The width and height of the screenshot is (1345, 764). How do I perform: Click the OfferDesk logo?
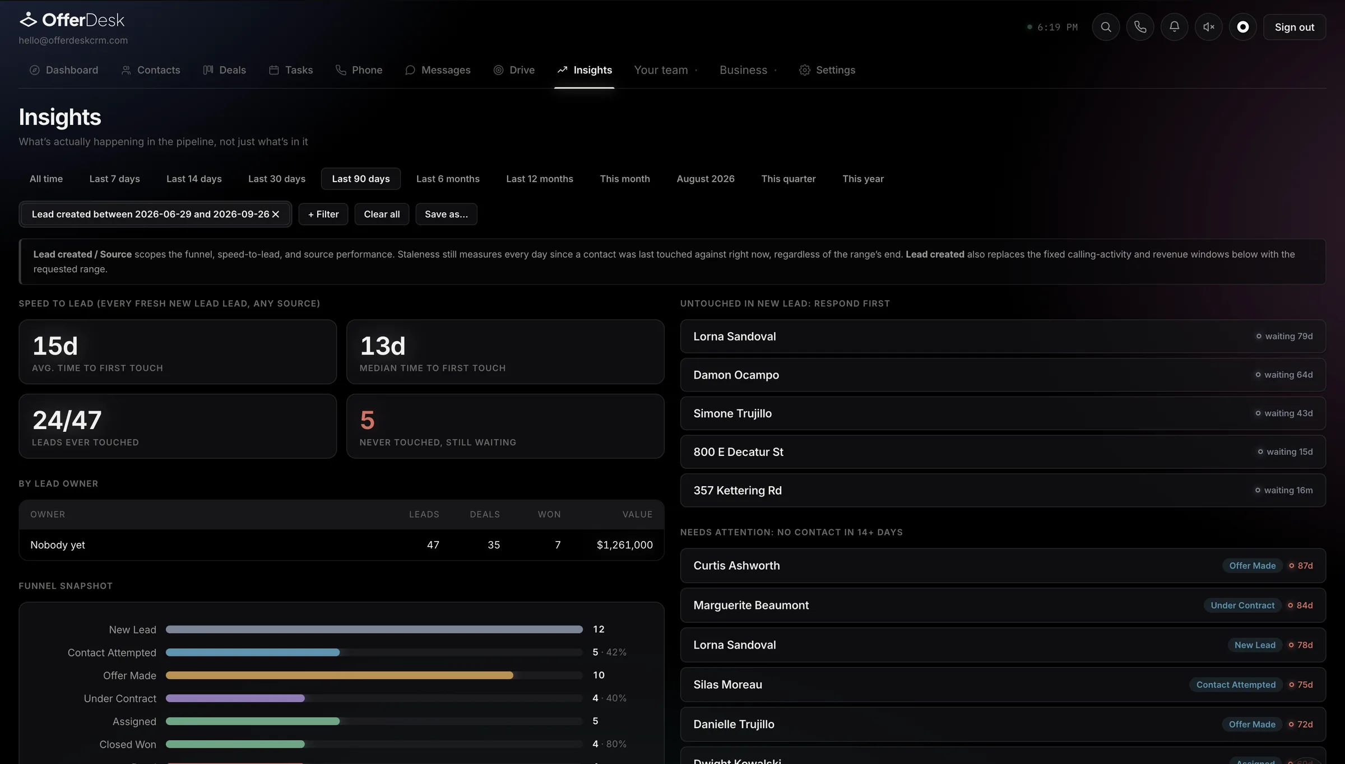pos(72,20)
